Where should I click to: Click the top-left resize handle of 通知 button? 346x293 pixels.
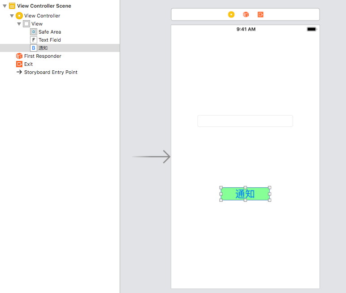point(221,188)
